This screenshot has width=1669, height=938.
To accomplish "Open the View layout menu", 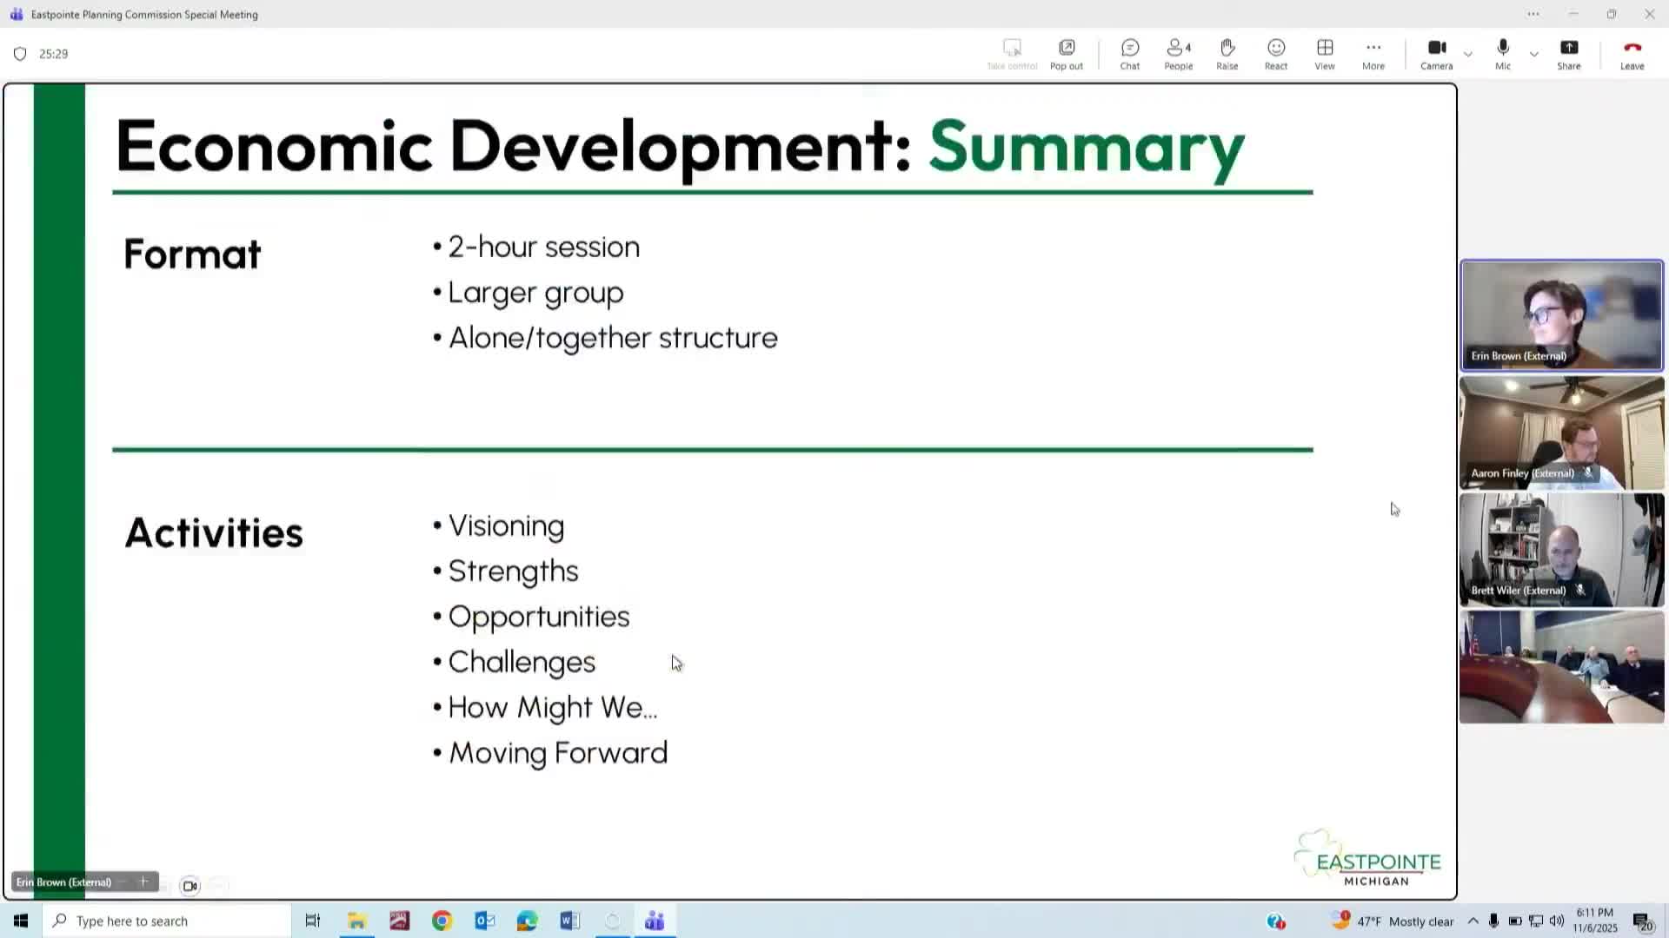I will tap(1324, 53).
